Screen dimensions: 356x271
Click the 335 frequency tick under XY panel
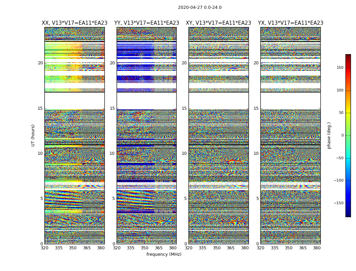coord(203,248)
